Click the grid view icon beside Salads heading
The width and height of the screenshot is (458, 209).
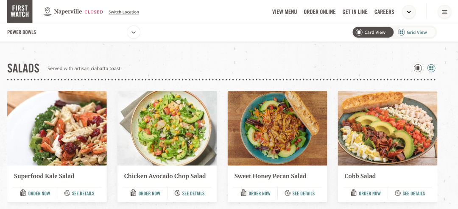coord(431,68)
